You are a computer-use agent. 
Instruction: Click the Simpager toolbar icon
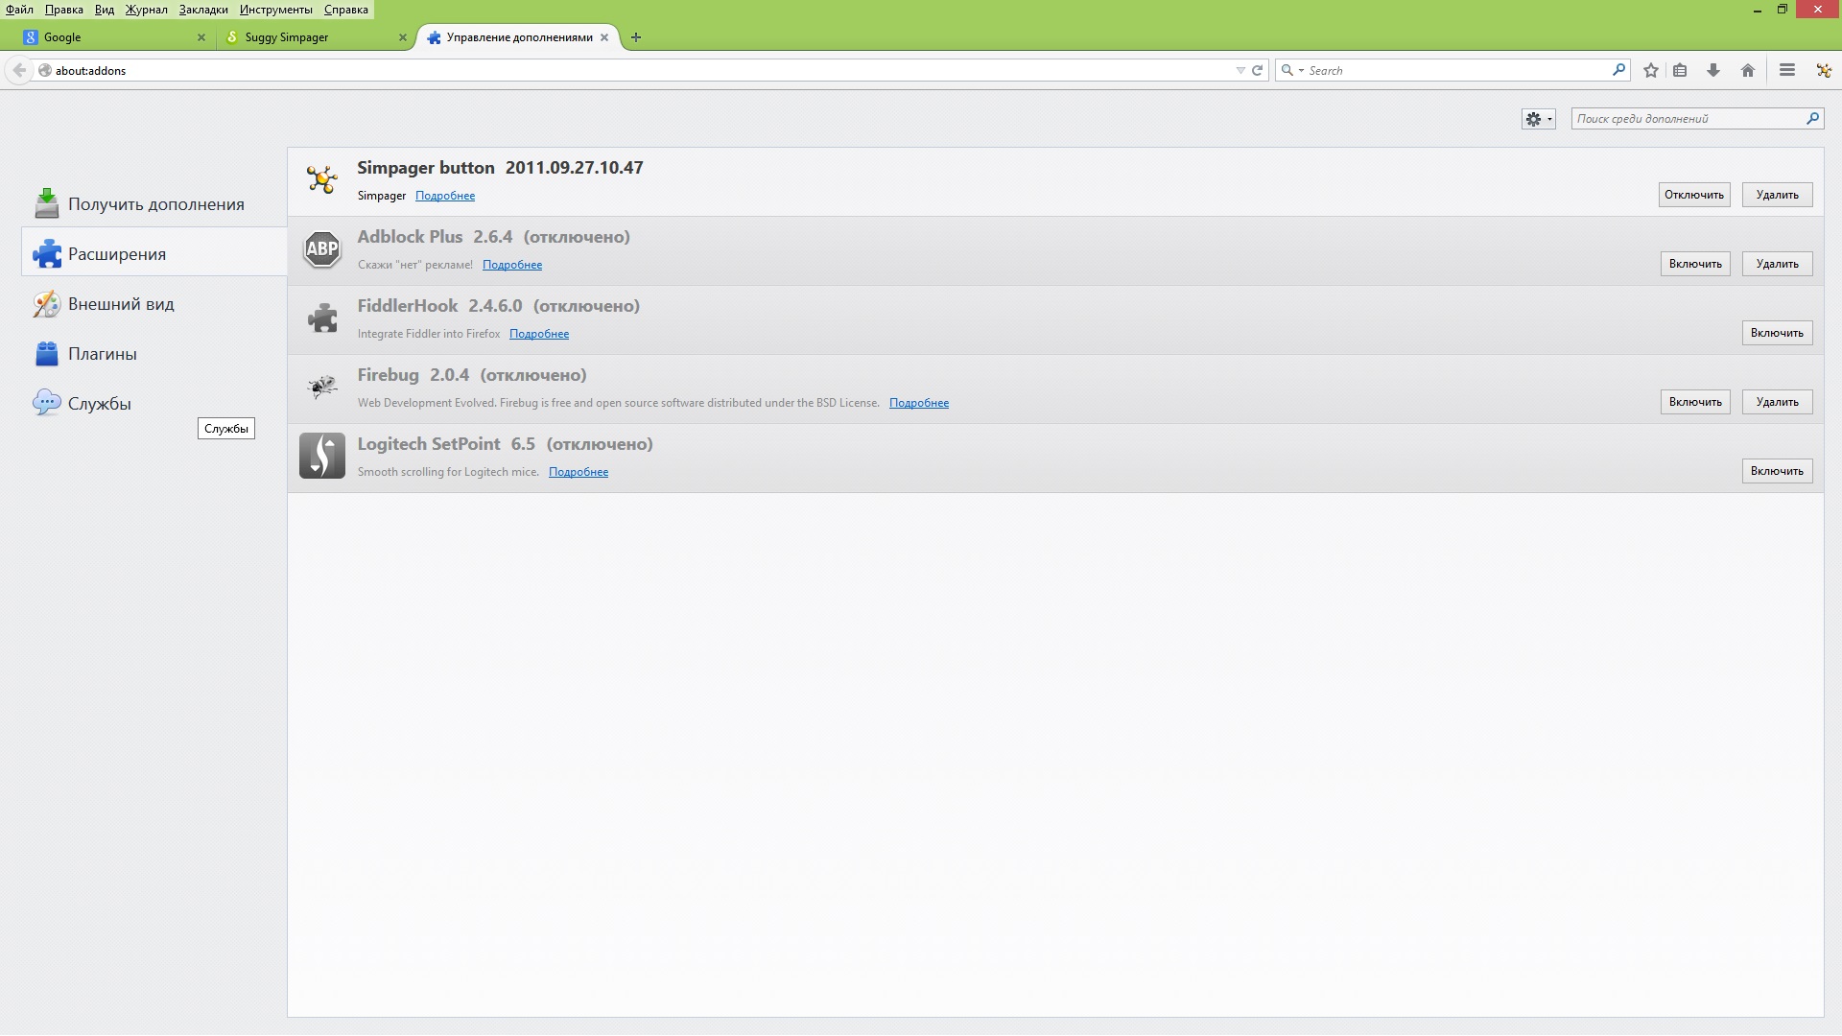(x=1824, y=70)
